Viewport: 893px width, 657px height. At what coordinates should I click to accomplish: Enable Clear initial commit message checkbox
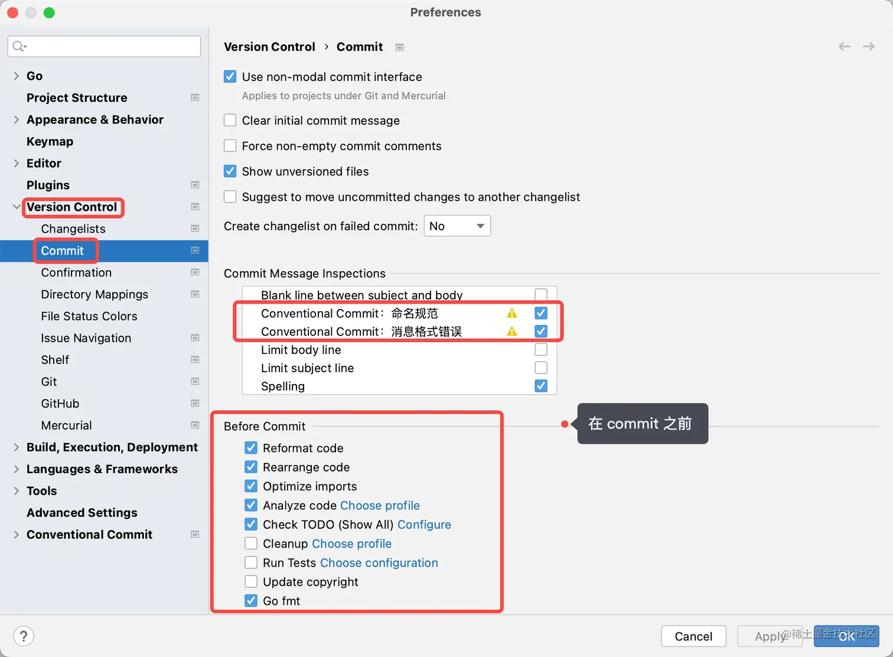tap(230, 121)
